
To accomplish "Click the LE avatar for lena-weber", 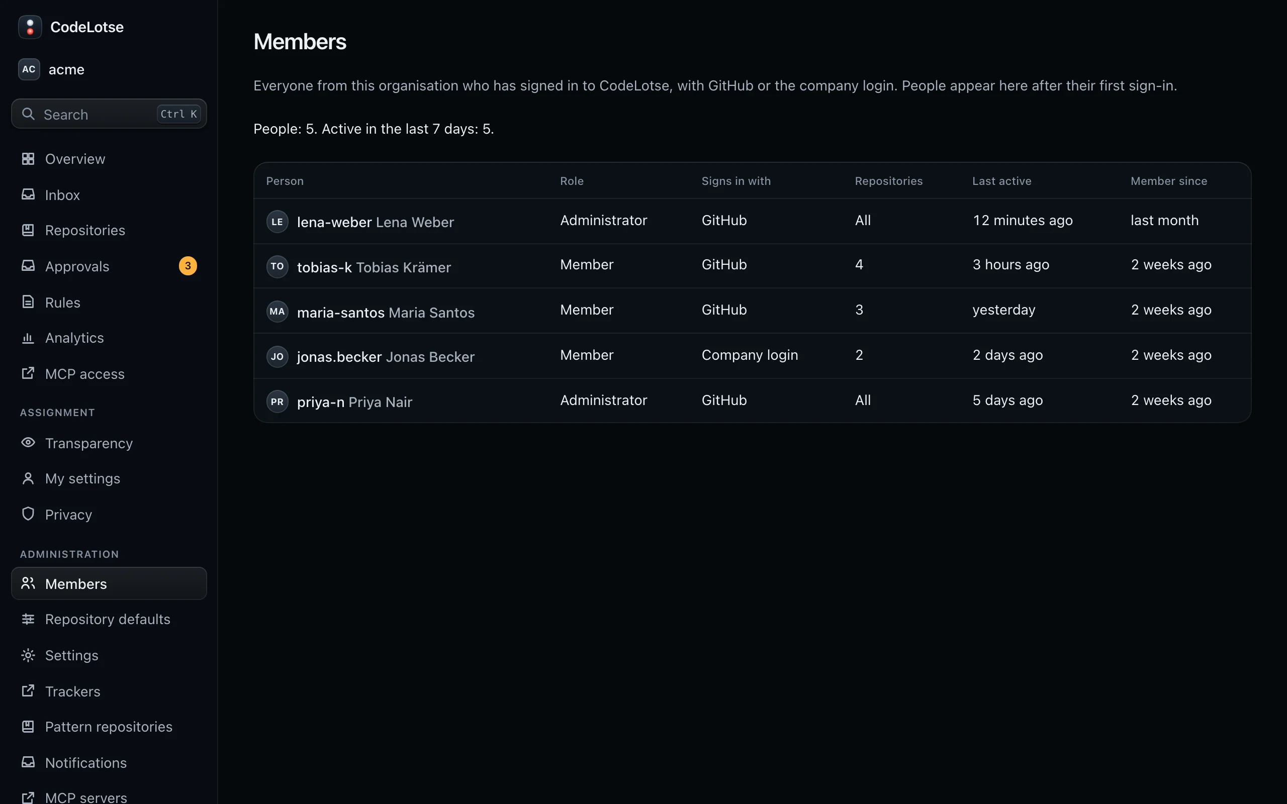I will click(277, 222).
